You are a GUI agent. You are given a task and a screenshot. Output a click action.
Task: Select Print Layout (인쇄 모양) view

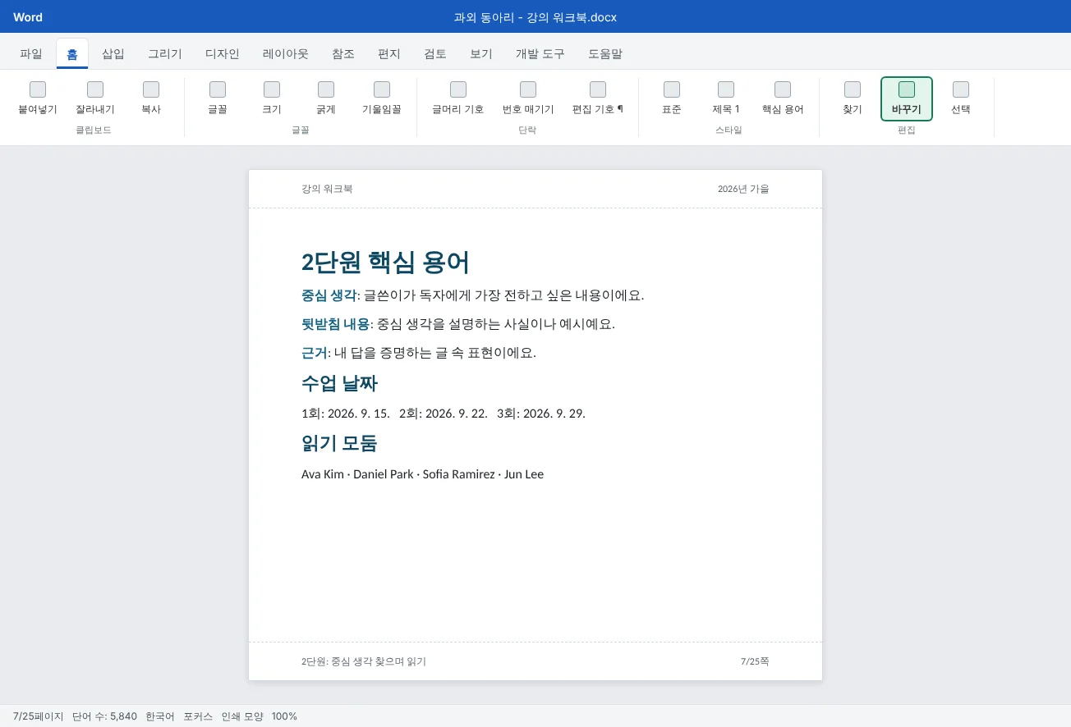[242, 716]
